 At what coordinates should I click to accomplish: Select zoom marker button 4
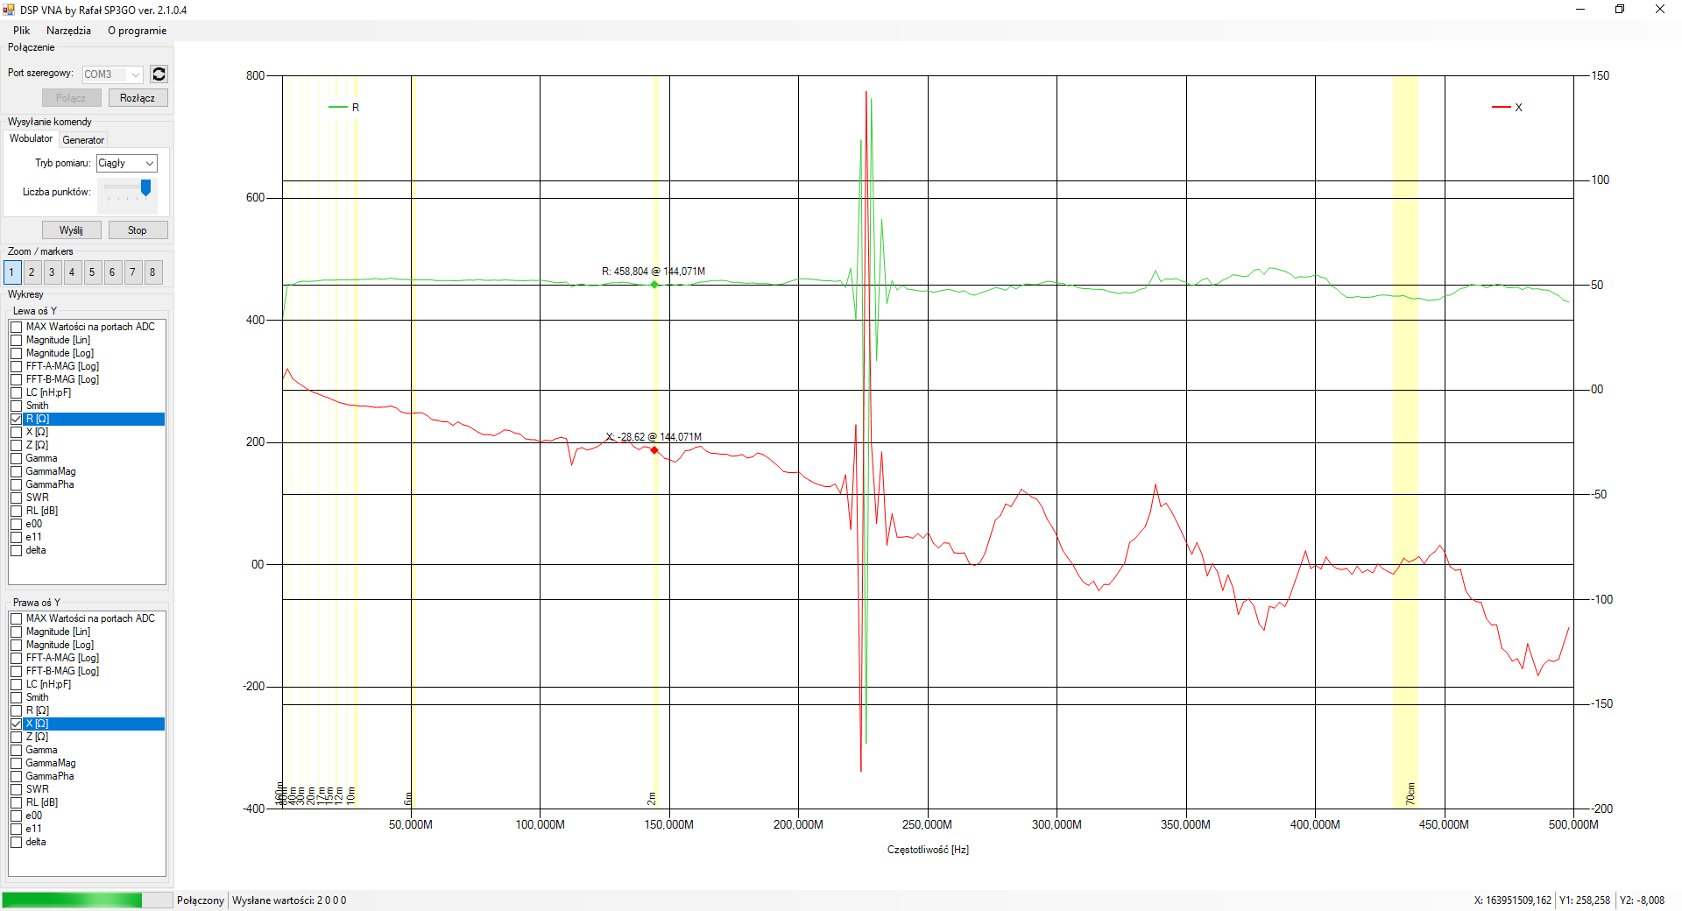pos(72,272)
